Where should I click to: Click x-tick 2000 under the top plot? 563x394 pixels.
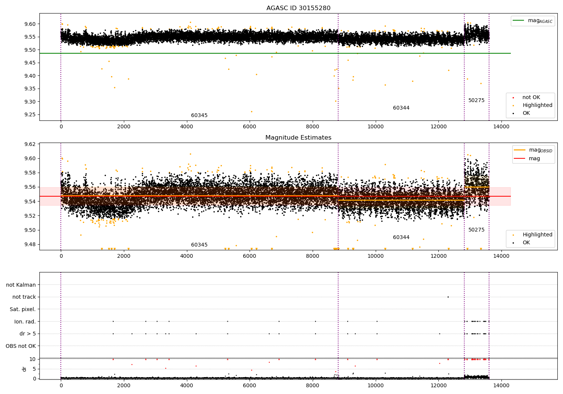[x=124, y=127]
